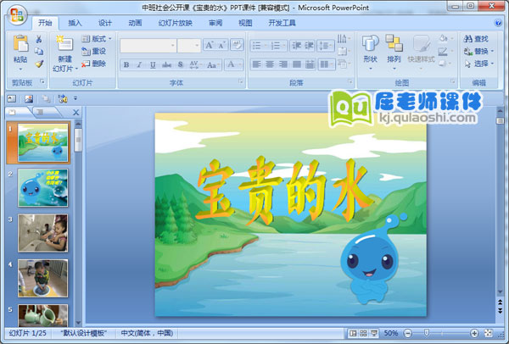This screenshot has height=344, width=509.
Task: Click Reset slide button
Action: pyautogui.click(x=93, y=51)
